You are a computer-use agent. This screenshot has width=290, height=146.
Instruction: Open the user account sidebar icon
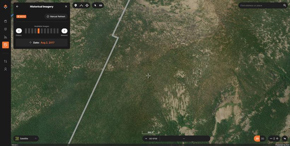pos(6,69)
